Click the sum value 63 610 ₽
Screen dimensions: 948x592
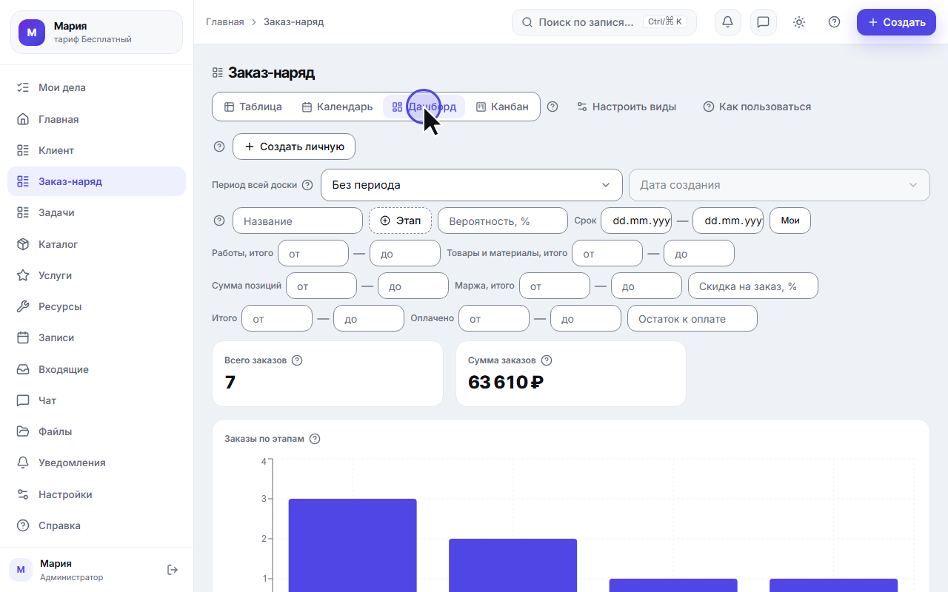(507, 382)
